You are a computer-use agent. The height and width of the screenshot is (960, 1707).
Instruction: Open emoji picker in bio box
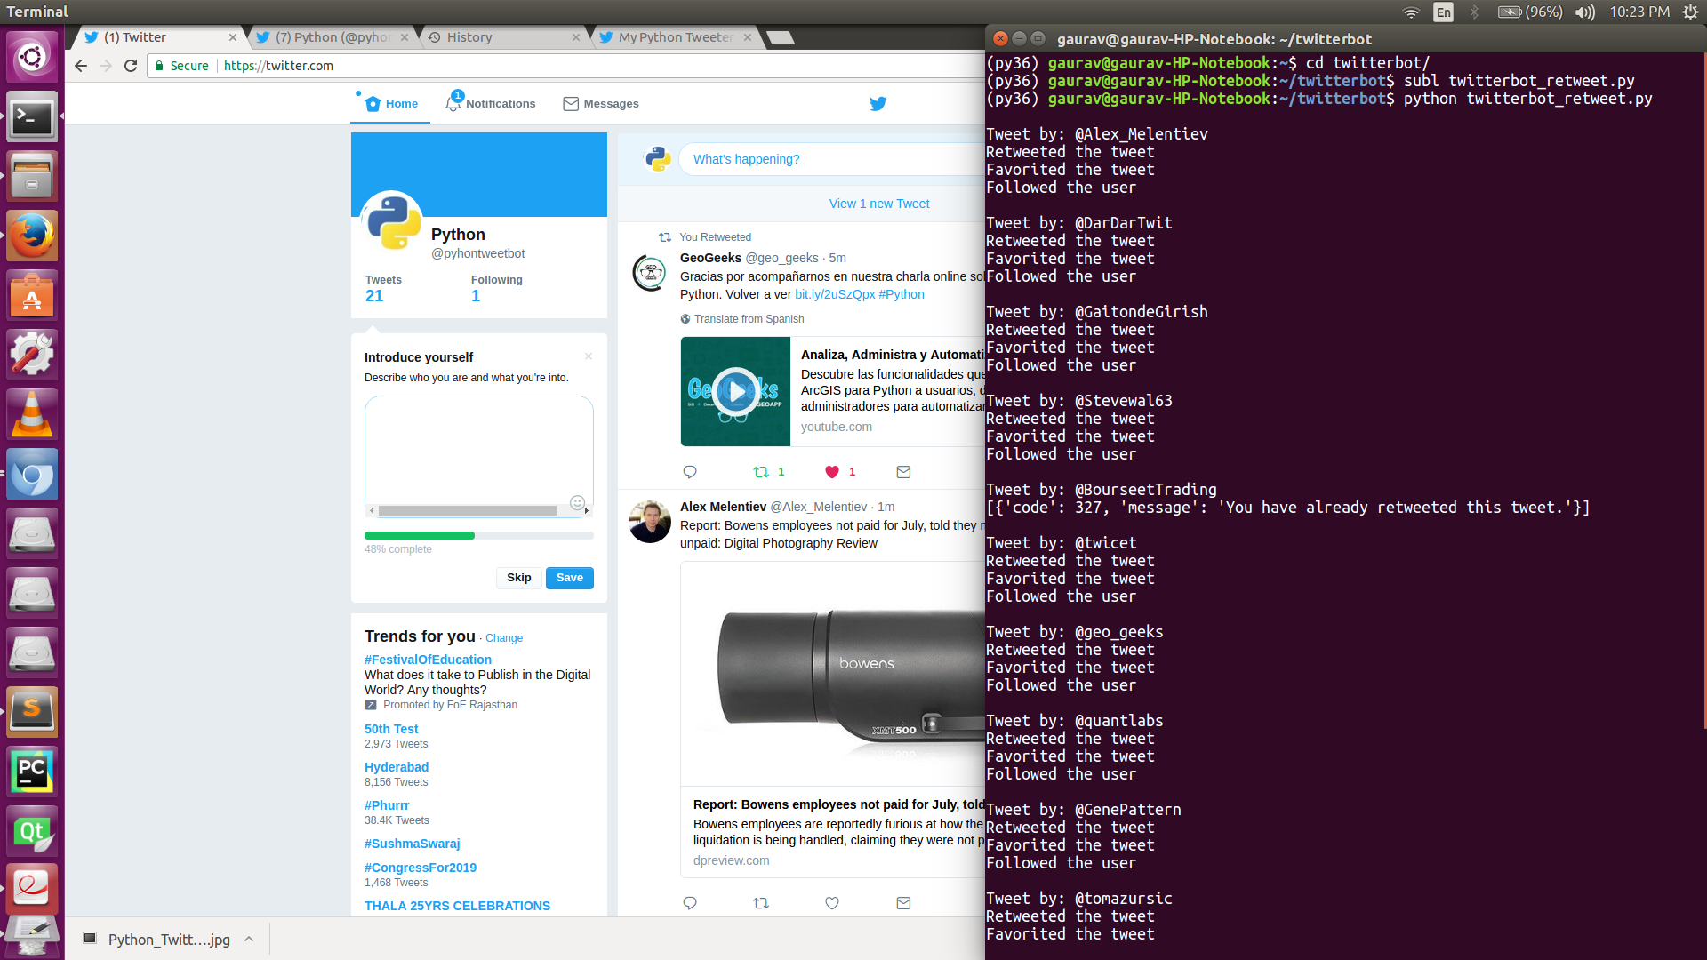coord(577,503)
